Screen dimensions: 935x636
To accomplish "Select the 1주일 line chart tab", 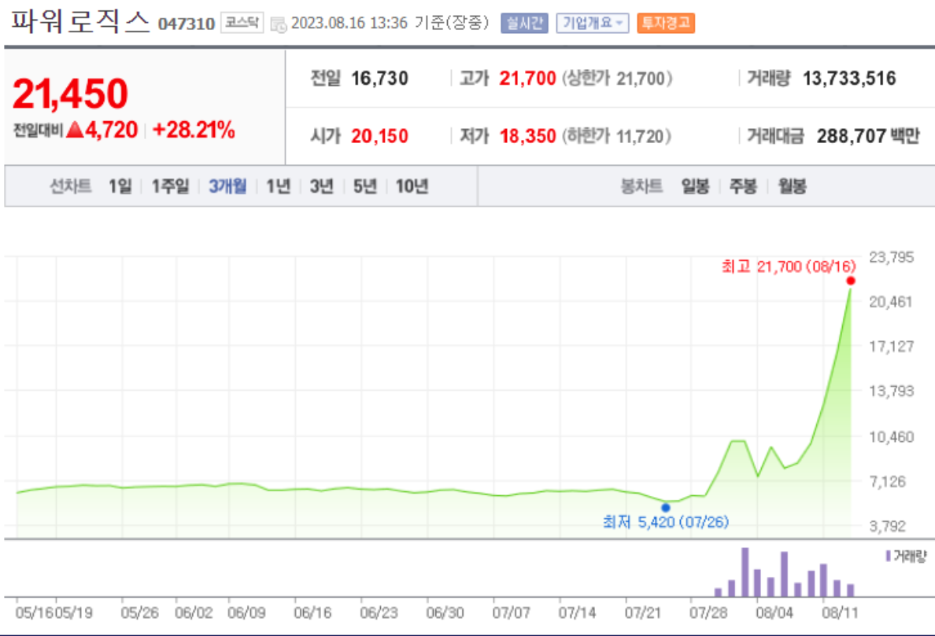I will click(x=170, y=186).
